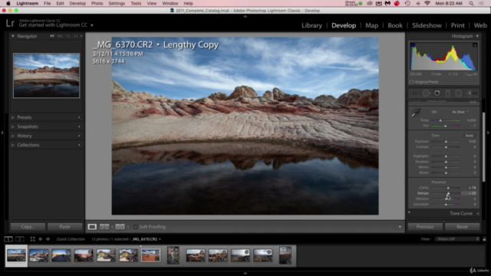The image size is (491, 276).
Task: Open the Settings menu
Action: pyautogui.click(x=117, y=3)
